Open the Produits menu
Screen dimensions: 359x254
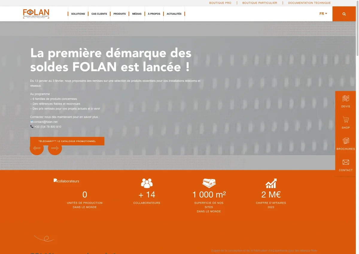119,14
